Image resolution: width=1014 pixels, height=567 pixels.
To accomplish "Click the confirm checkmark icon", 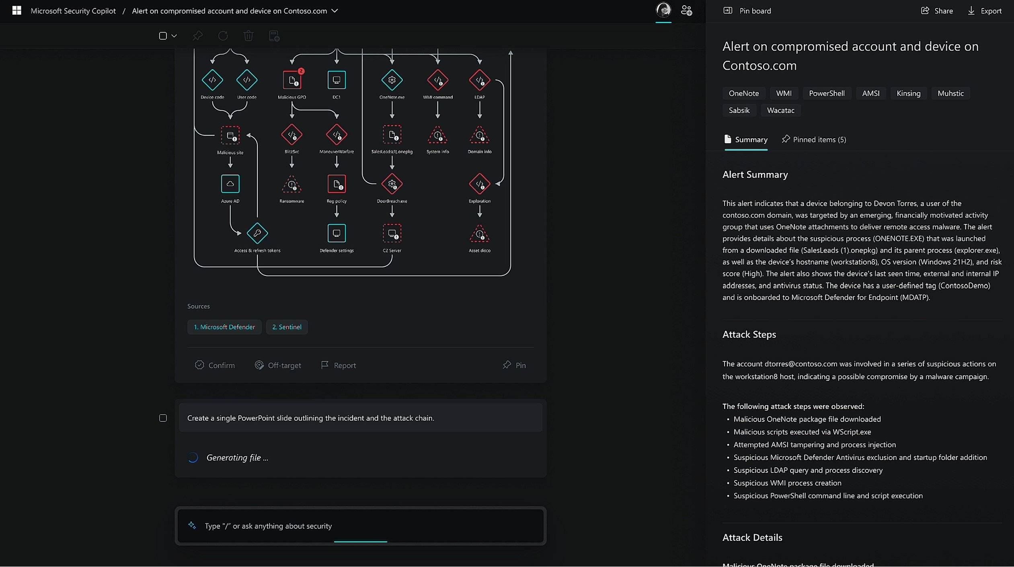I will point(199,365).
